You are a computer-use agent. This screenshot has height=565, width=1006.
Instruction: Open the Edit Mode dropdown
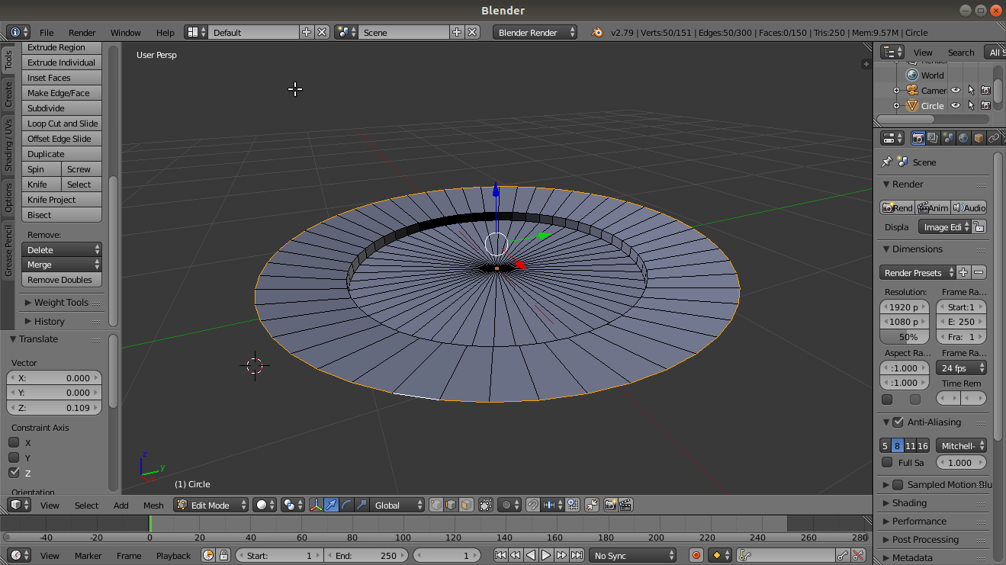[x=211, y=505]
